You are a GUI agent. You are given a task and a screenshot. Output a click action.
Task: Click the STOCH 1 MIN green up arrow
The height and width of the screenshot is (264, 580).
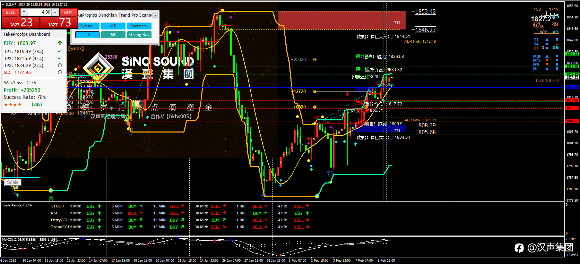(99, 206)
